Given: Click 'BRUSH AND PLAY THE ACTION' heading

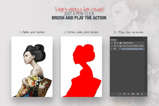Looking at the screenshot, I should click(79, 18).
